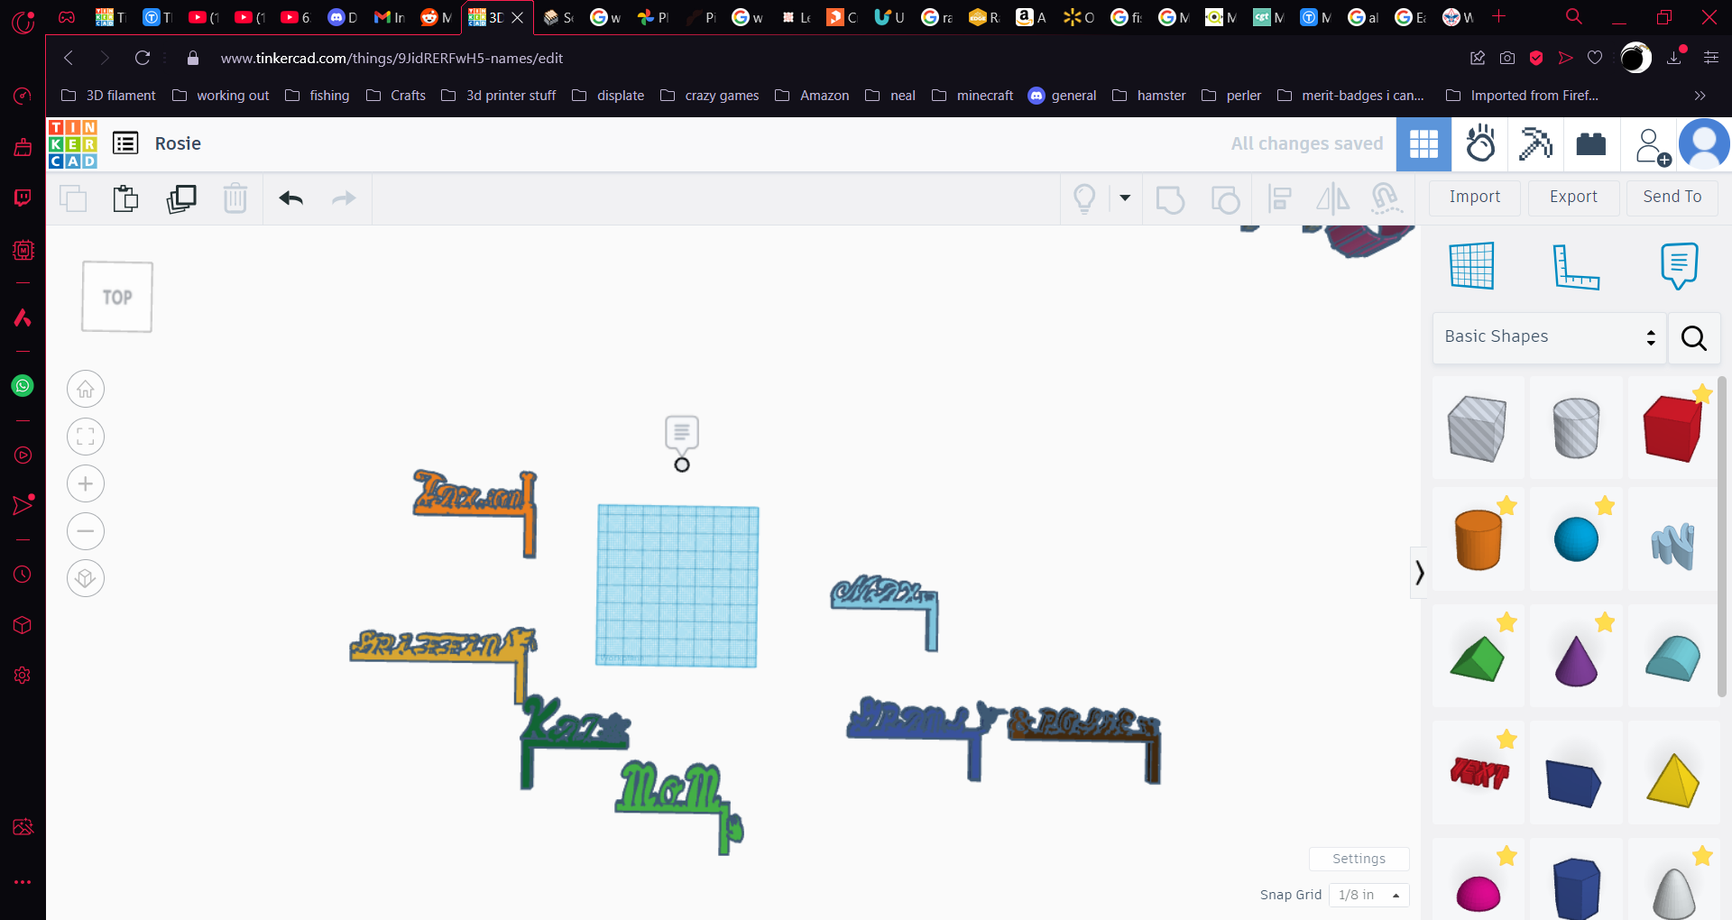This screenshot has height=920, width=1732.
Task: Click the TOP view cube
Action: (x=117, y=297)
